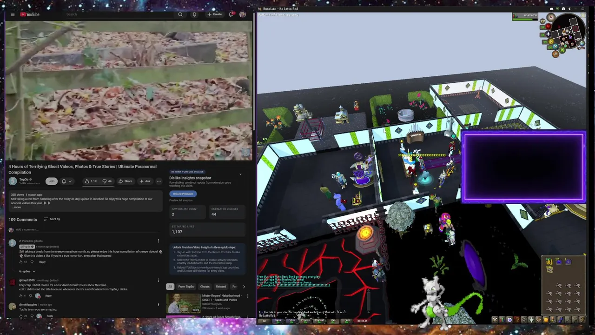Start voice search with the microphone
The height and width of the screenshot is (335, 595).
pyautogui.click(x=194, y=14)
